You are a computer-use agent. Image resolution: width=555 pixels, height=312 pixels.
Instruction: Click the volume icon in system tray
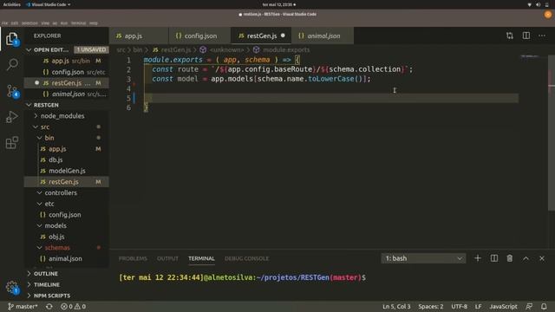point(538,4)
